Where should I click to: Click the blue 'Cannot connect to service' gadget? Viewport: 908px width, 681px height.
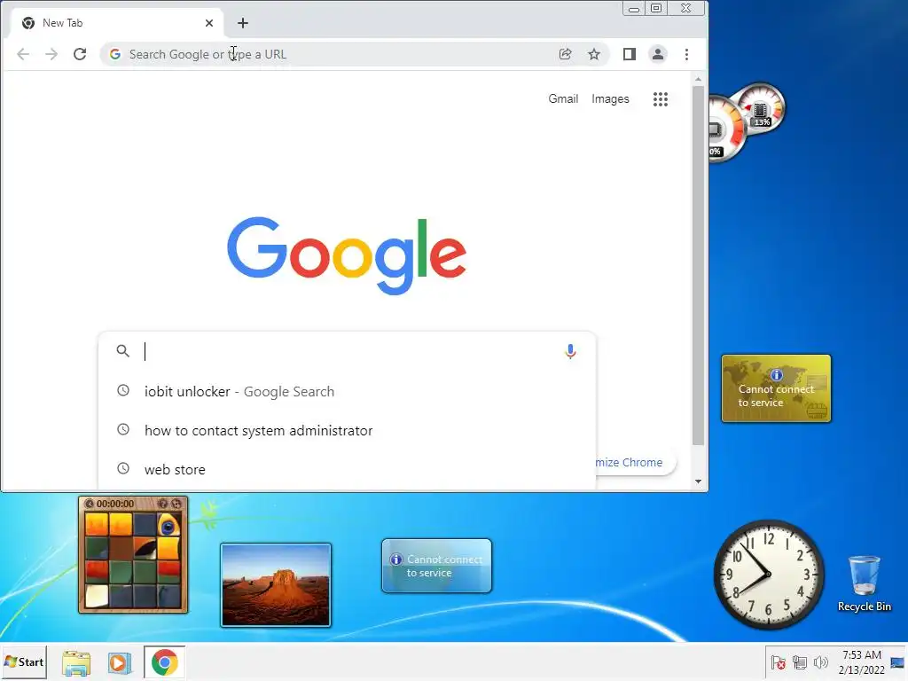coord(436,566)
